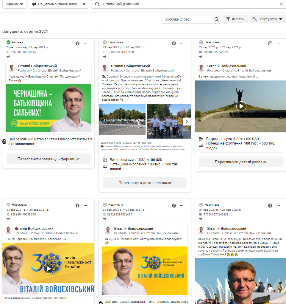Expand the Соціальні питання category dropdown
The height and width of the screenshot is (304, 286).
(x=59, y=4)
